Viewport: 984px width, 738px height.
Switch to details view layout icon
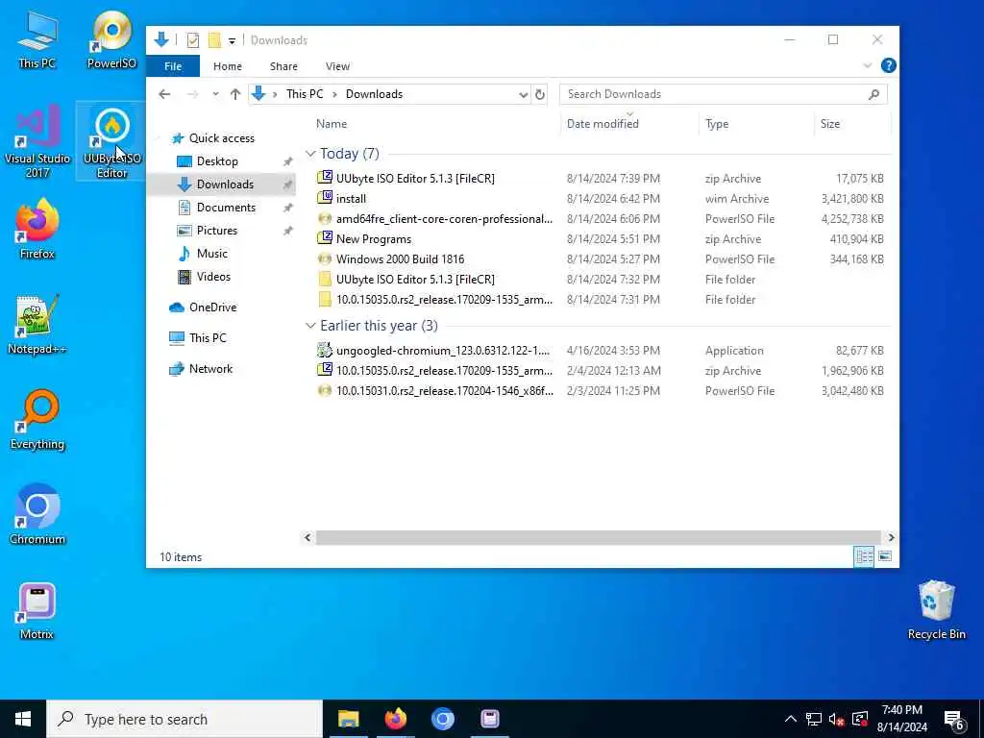(864, 556)
